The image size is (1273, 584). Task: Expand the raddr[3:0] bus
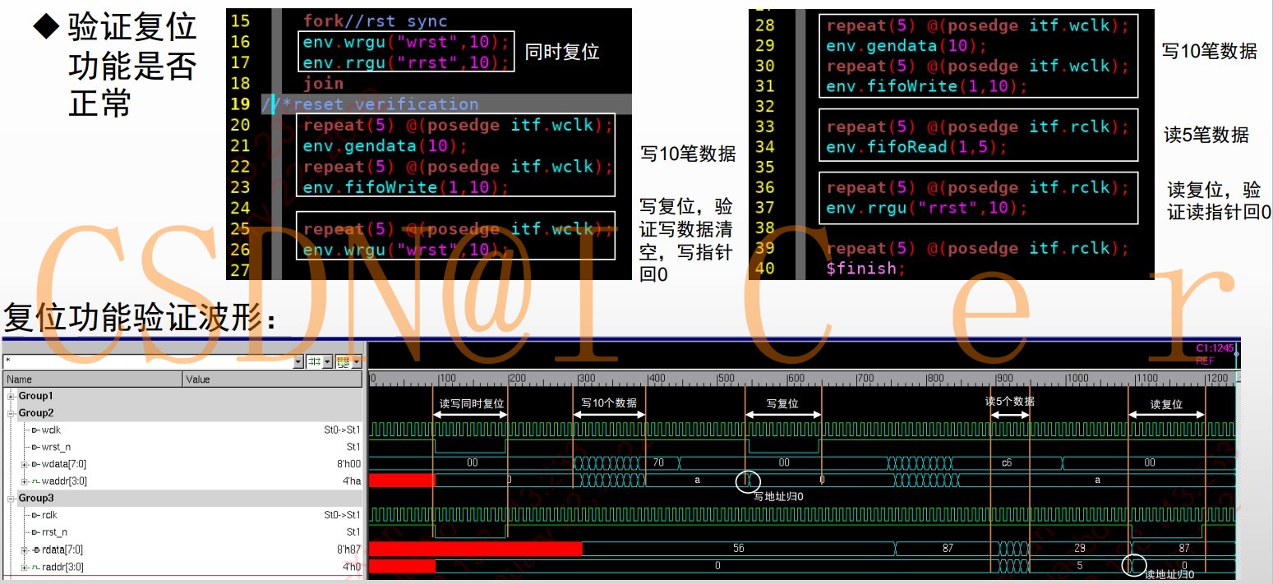tap(25, 567)
